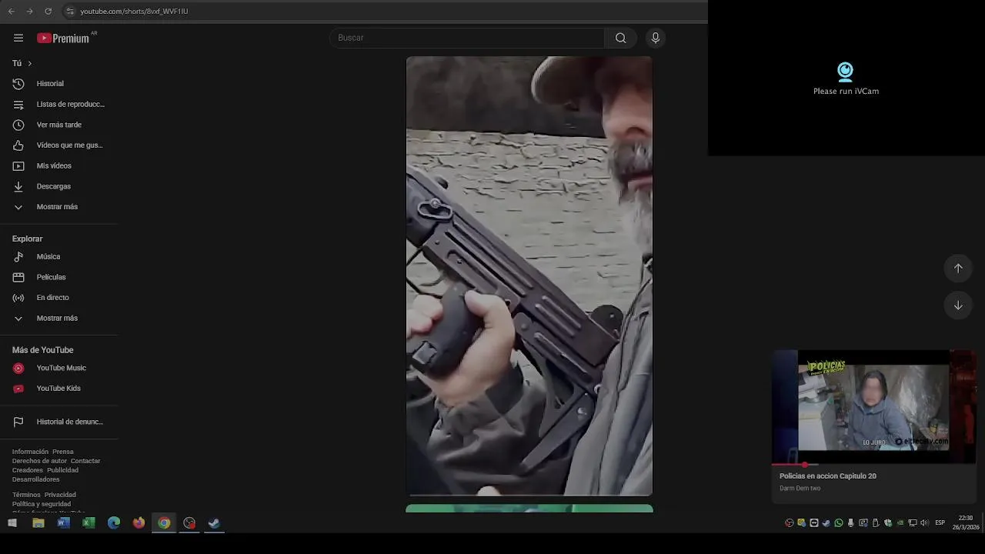Go to next Short with down arrow

click(958, 305)
